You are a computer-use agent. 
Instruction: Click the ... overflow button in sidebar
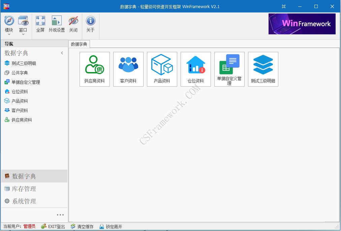[x=60, y=214]
